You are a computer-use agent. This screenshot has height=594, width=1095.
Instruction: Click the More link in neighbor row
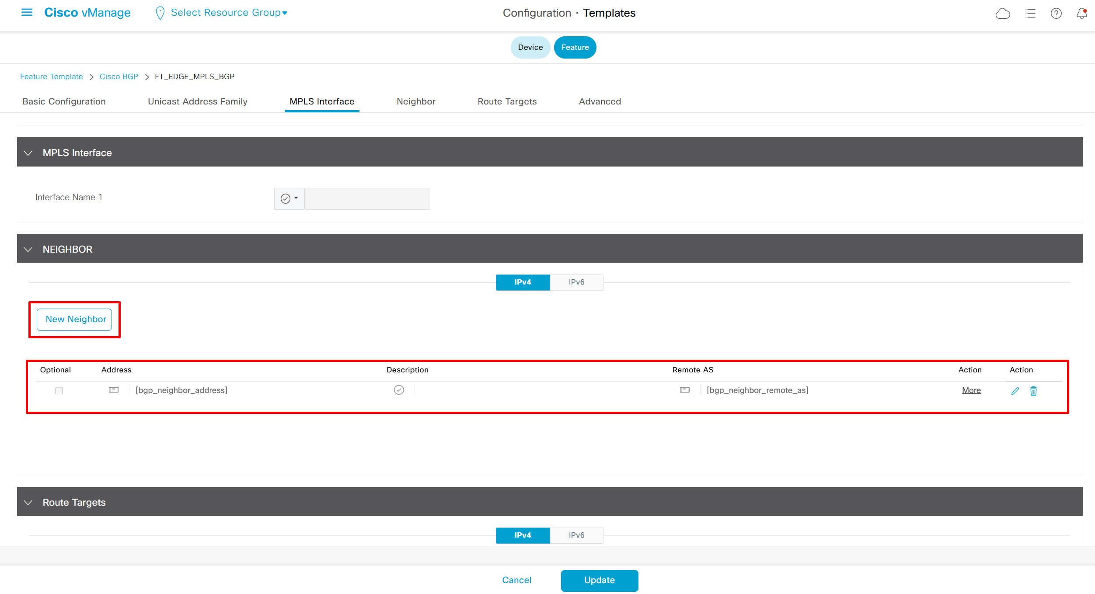click(971, 390)
